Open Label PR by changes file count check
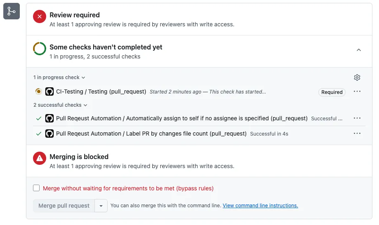 151,134
